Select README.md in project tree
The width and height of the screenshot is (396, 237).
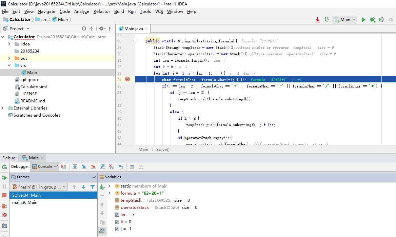33,101
